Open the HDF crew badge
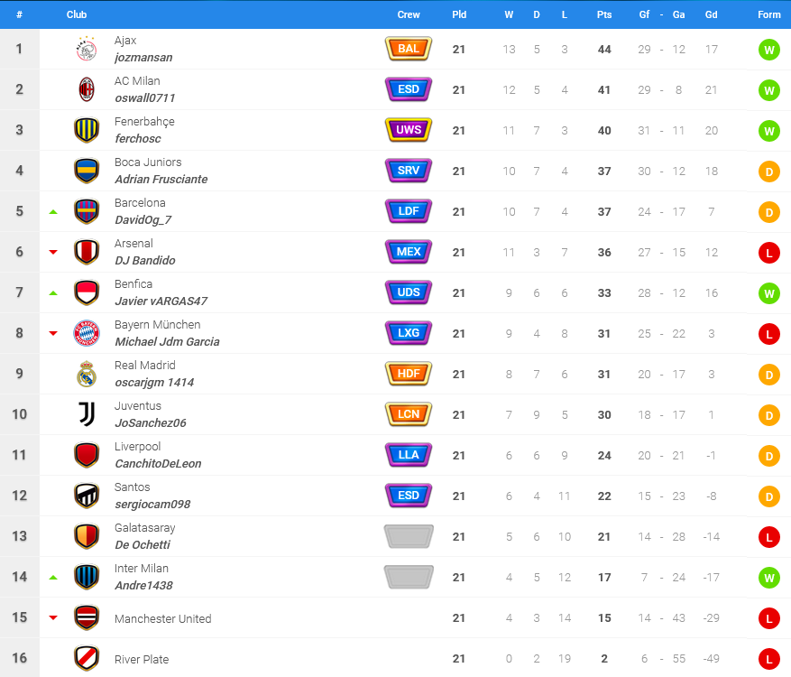This screenshot has height=677, width=791. click(409, 374)
